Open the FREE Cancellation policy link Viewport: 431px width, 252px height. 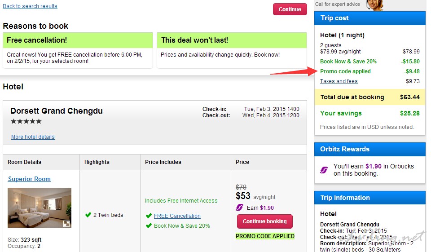pos(177,216)
